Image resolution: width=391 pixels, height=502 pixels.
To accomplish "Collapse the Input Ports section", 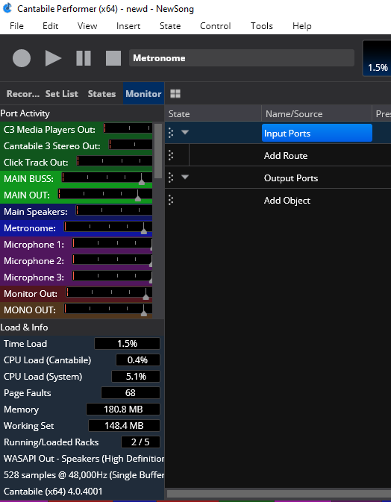I will pos(185,132).
